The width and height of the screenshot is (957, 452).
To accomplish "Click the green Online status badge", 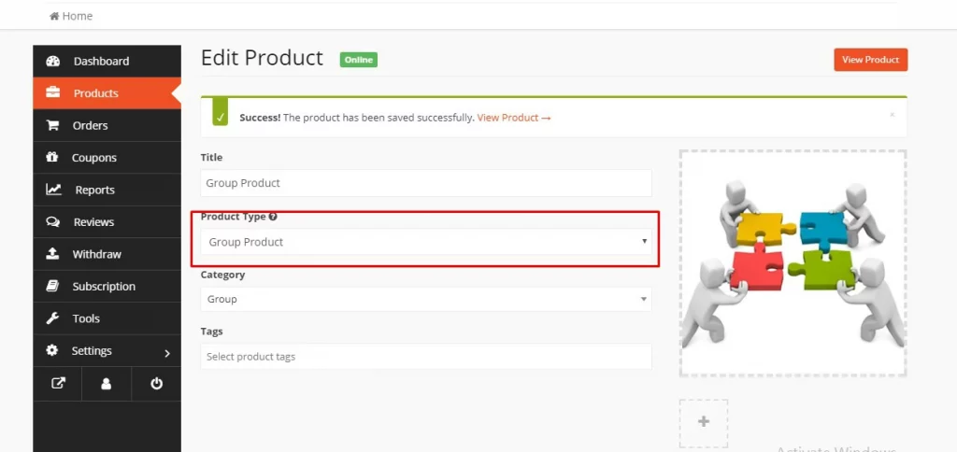I will pos(359,60).
